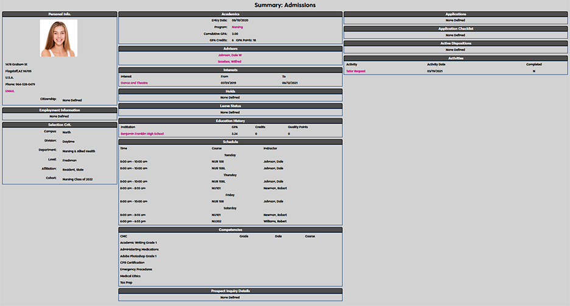The width and height of the screenshot is (570, 306).
Task: Select the CPR Certification competency row
Action: coord(133,262)
